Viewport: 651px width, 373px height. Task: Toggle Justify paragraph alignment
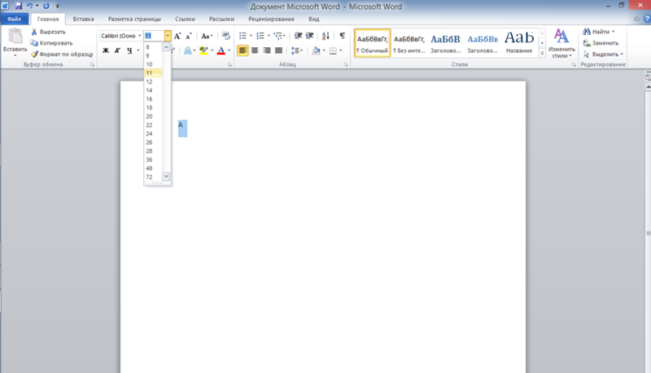(279, 50)
